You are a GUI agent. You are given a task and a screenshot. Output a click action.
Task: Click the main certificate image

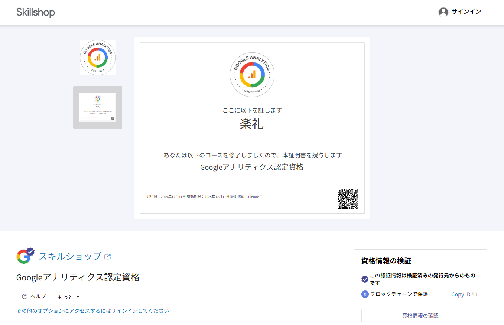(252, 128)
